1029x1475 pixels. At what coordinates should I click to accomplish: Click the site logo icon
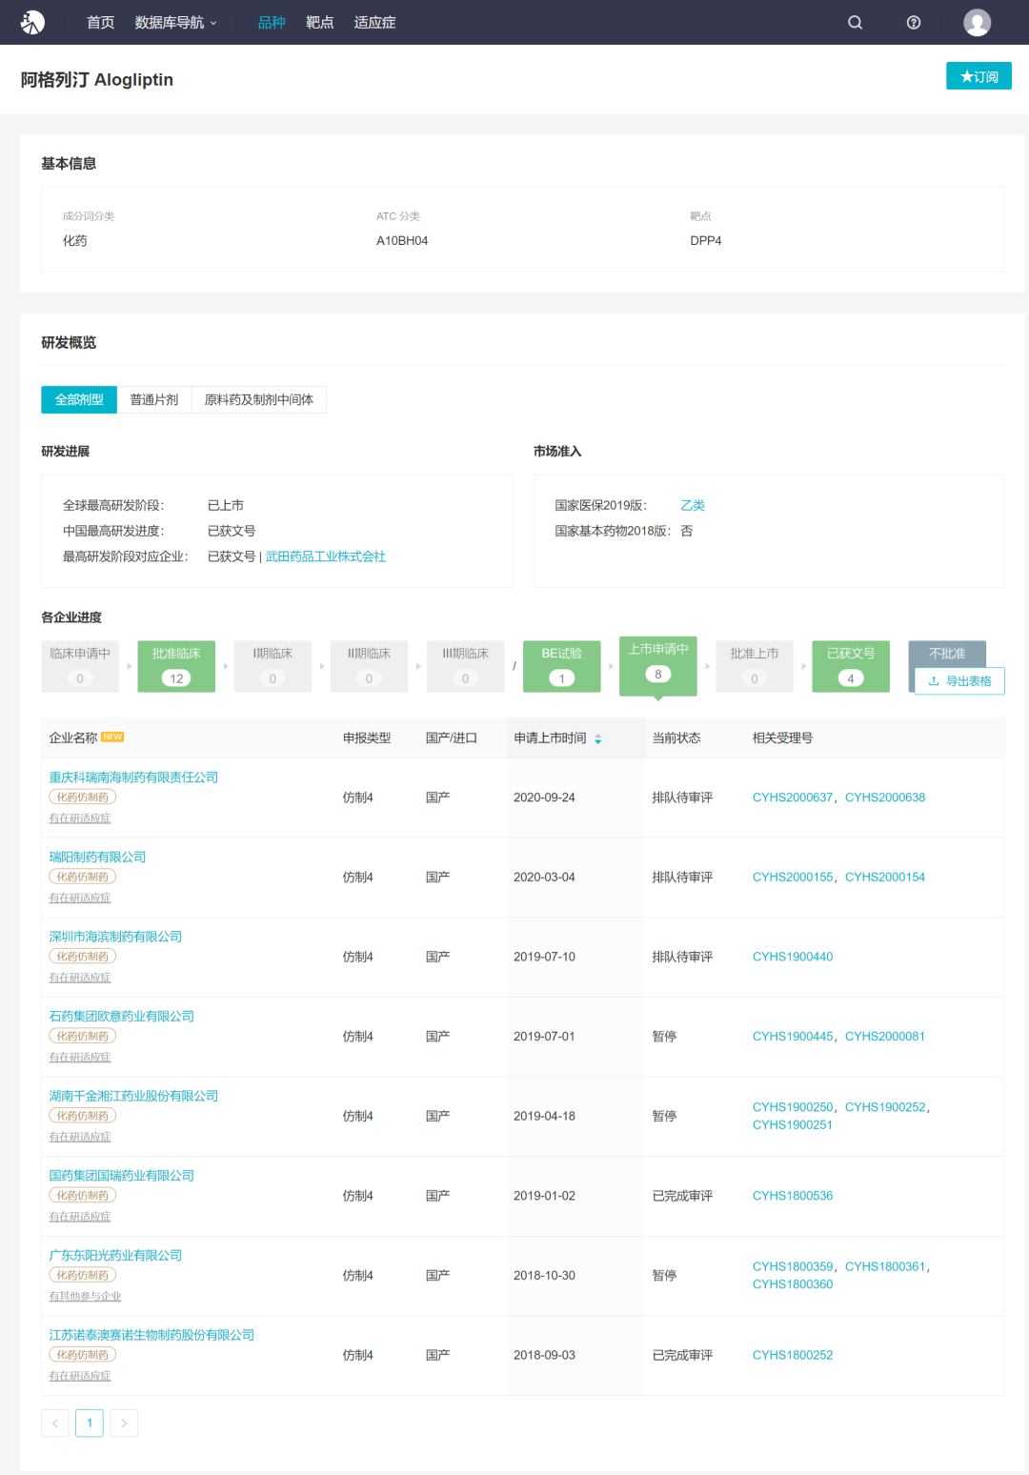32,22
